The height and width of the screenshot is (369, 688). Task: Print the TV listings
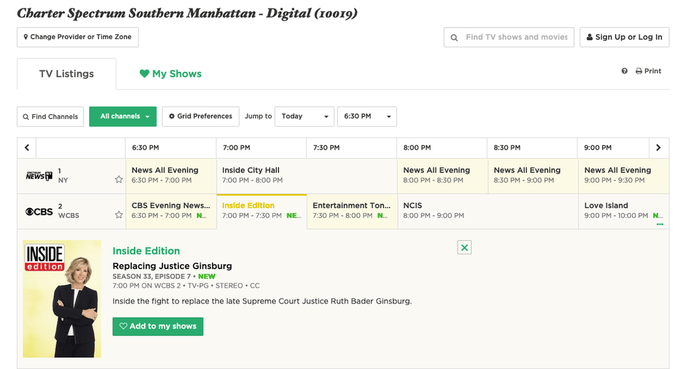pos(648,71)
